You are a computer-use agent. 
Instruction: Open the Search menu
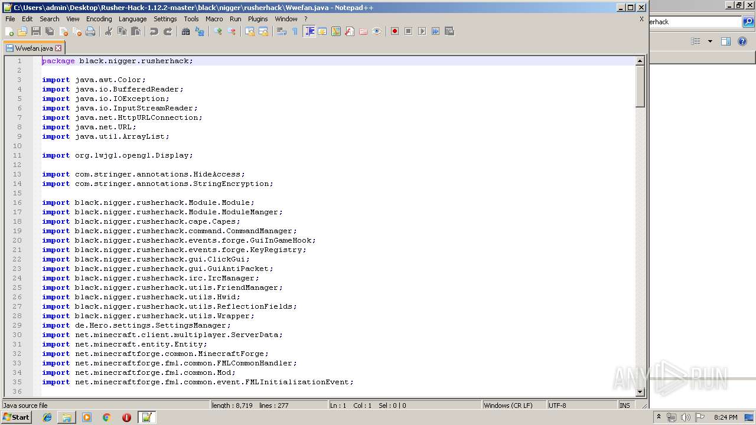pos(50,19)
